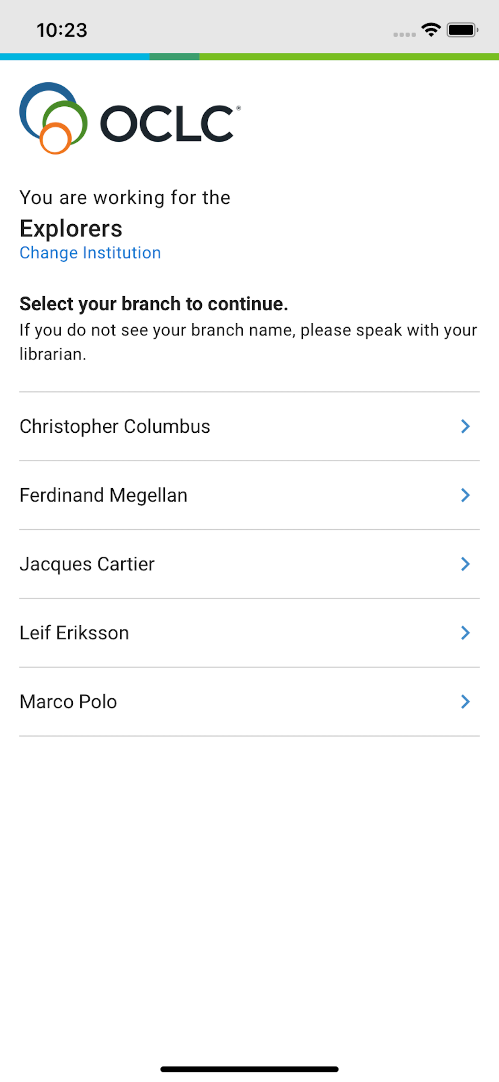Pick the Marco Polo branch

click(249, 702)
